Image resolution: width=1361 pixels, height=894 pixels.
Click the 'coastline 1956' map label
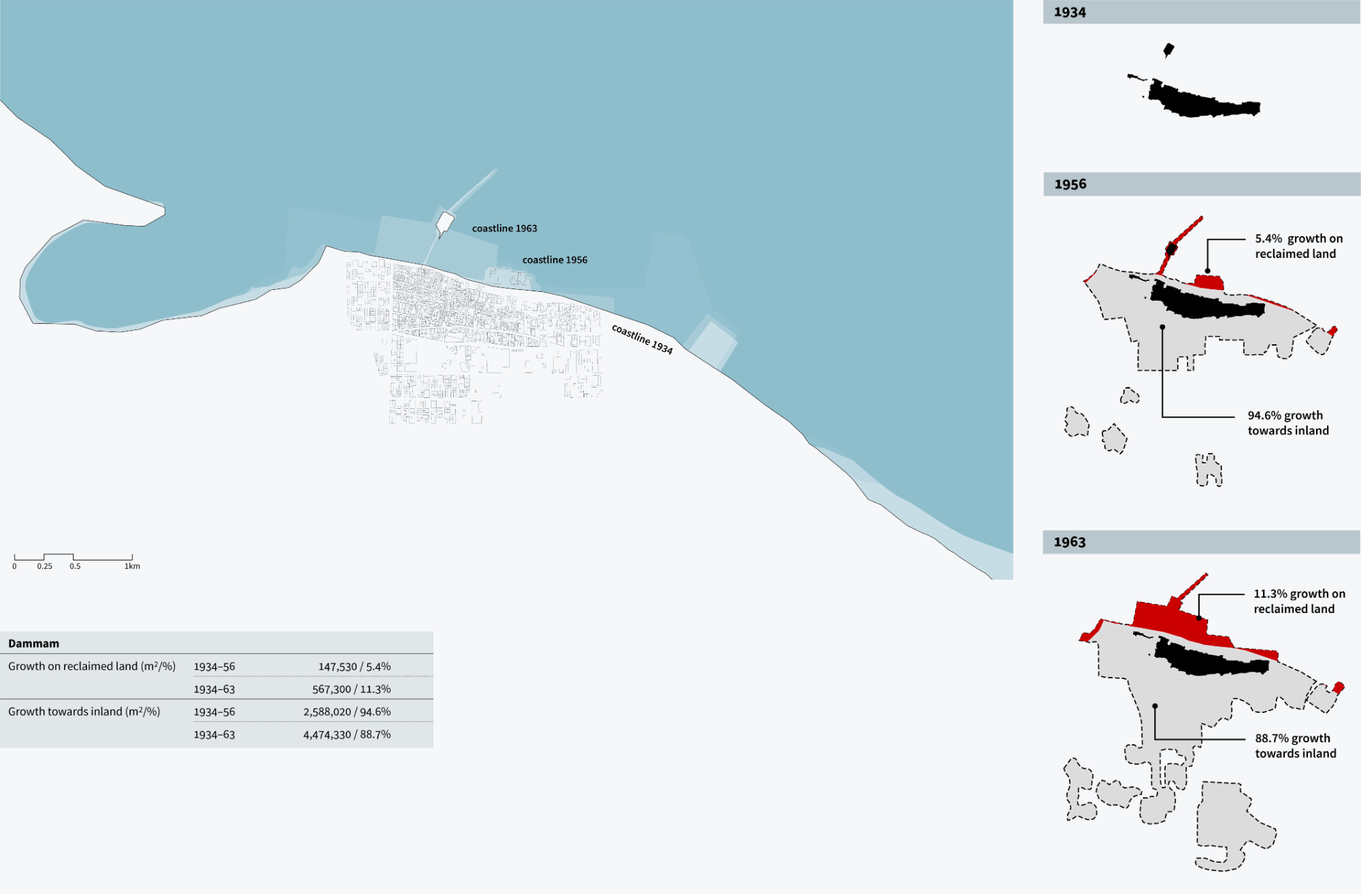coord(555,260)
